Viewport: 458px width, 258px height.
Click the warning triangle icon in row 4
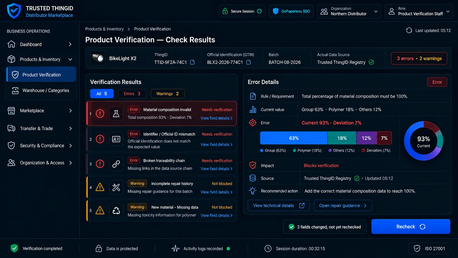[100, 187]
